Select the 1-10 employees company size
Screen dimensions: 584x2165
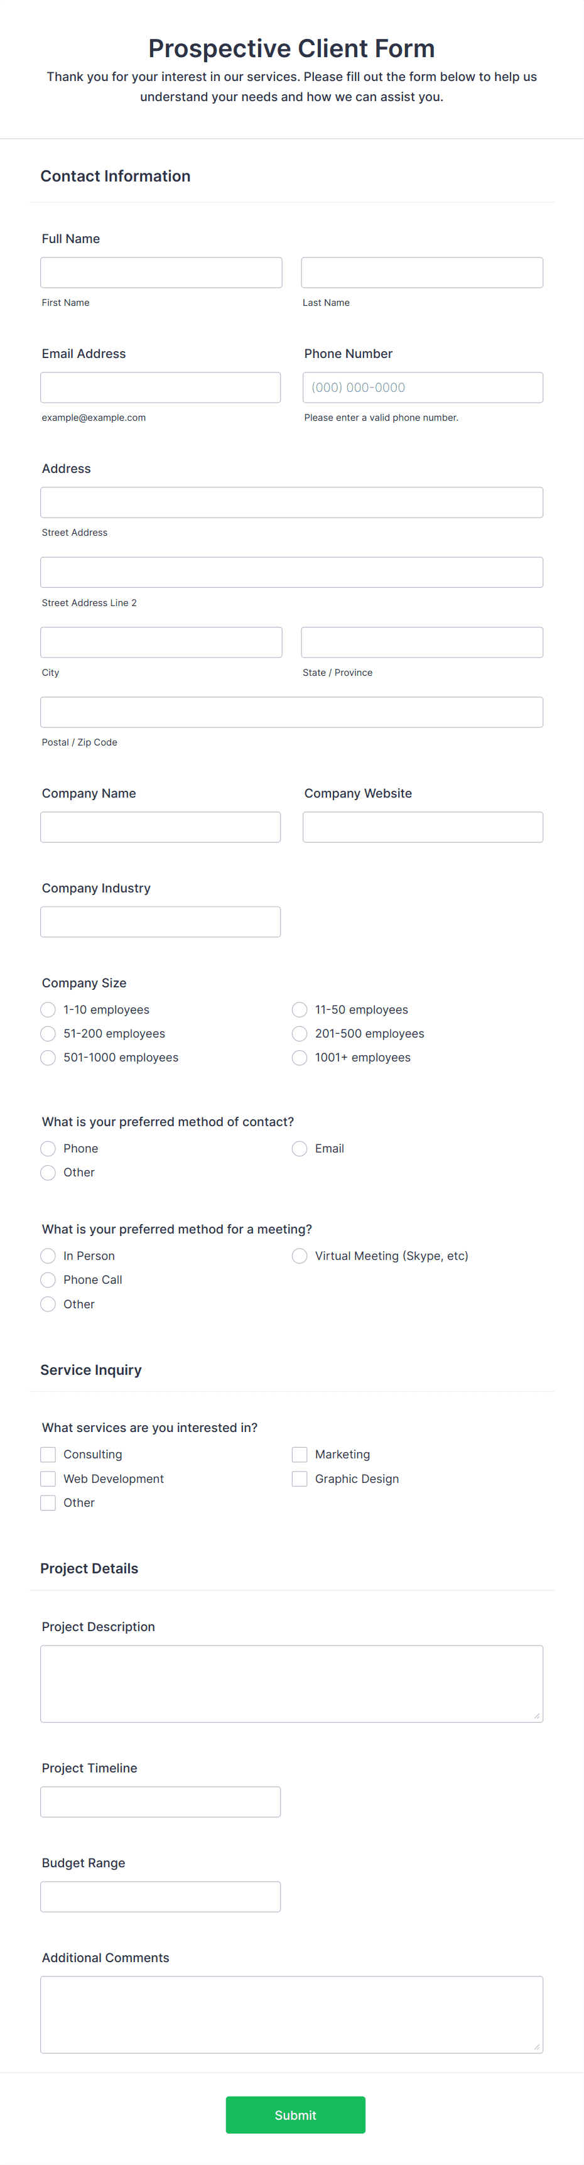tap(48, 1009)
